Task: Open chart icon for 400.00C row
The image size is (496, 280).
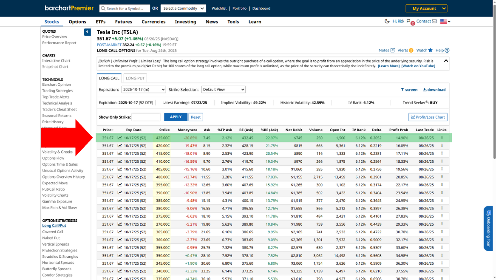Action: pos(120,177)
